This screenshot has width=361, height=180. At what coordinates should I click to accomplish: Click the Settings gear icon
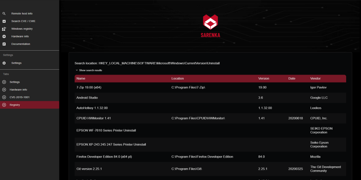(x=4, y=63)
